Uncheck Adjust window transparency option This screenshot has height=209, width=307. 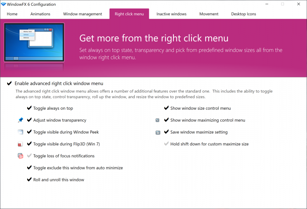[x=29, y=120]
